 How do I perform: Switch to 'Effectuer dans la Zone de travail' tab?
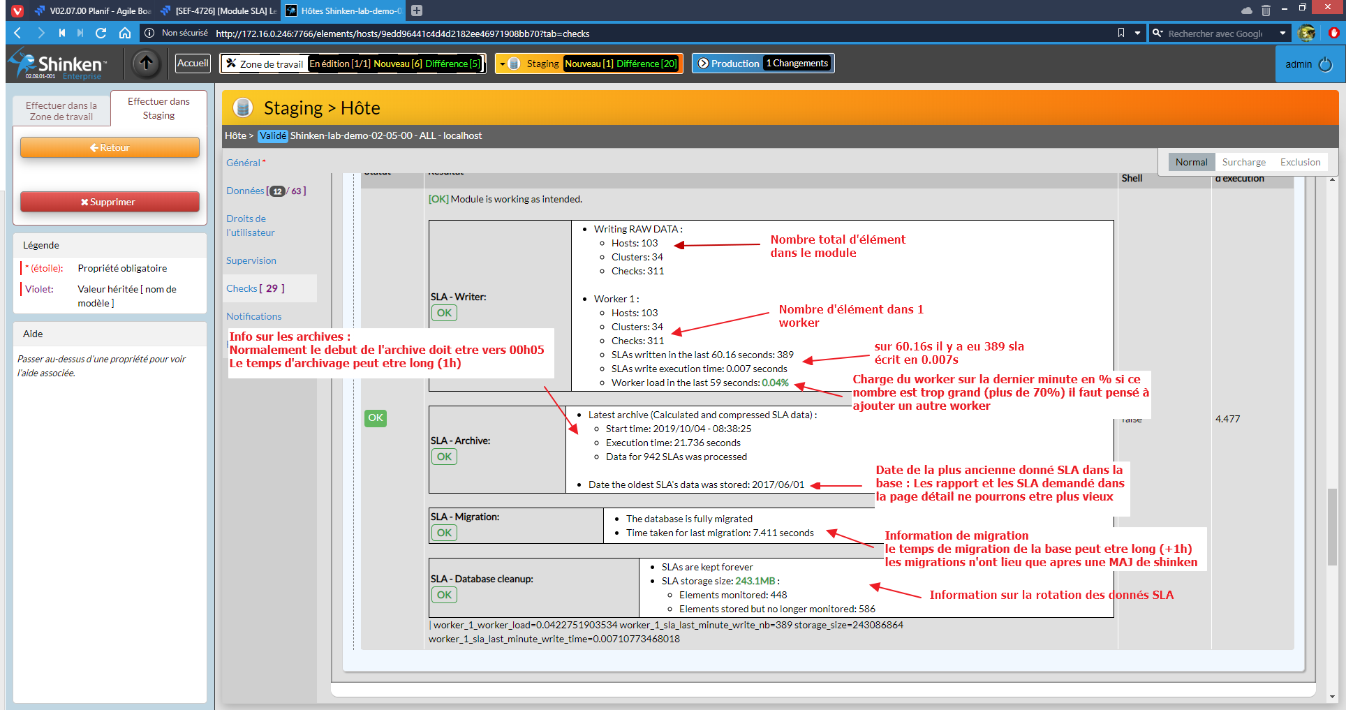(x=61, y=111)
